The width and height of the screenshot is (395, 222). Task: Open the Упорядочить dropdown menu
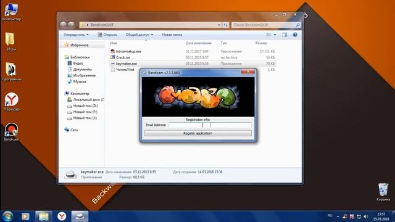76,35
